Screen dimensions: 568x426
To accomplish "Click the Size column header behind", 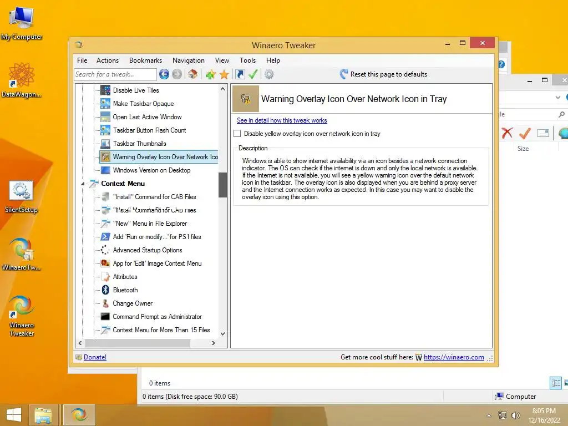I will click(523, 149).
